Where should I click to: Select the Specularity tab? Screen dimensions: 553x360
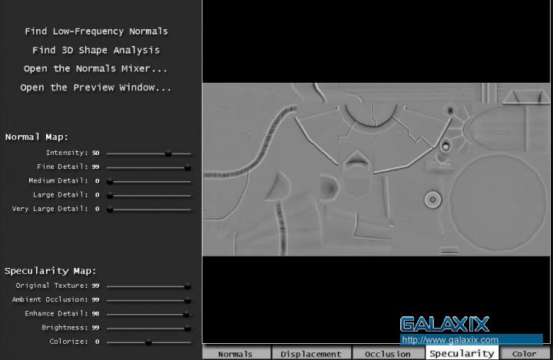point(461,354)
